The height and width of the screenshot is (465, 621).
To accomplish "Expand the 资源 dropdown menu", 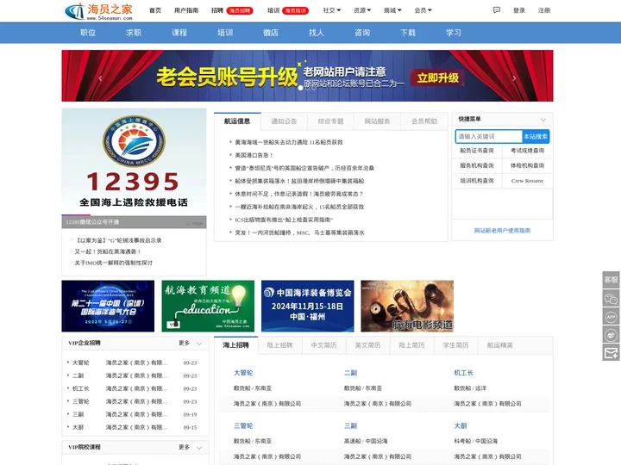I will 362,10.
